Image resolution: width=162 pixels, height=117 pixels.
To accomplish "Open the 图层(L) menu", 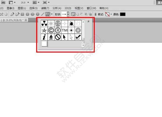I will point(22,8).
